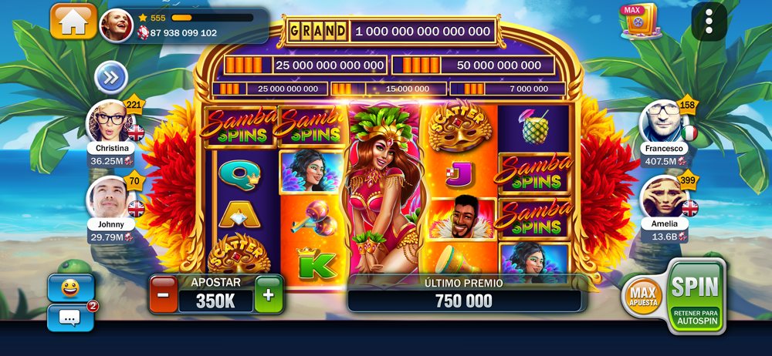
Task: Open the MAX vault safe icon
Action: tap(639, 21)
